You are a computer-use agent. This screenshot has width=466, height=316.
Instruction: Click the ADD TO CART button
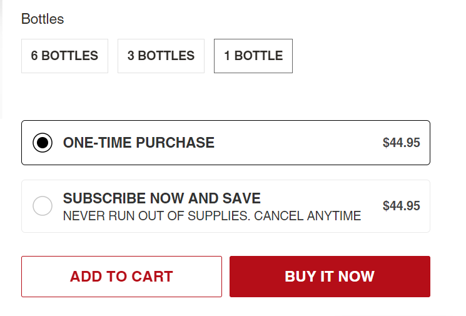(x=121, y=277)
